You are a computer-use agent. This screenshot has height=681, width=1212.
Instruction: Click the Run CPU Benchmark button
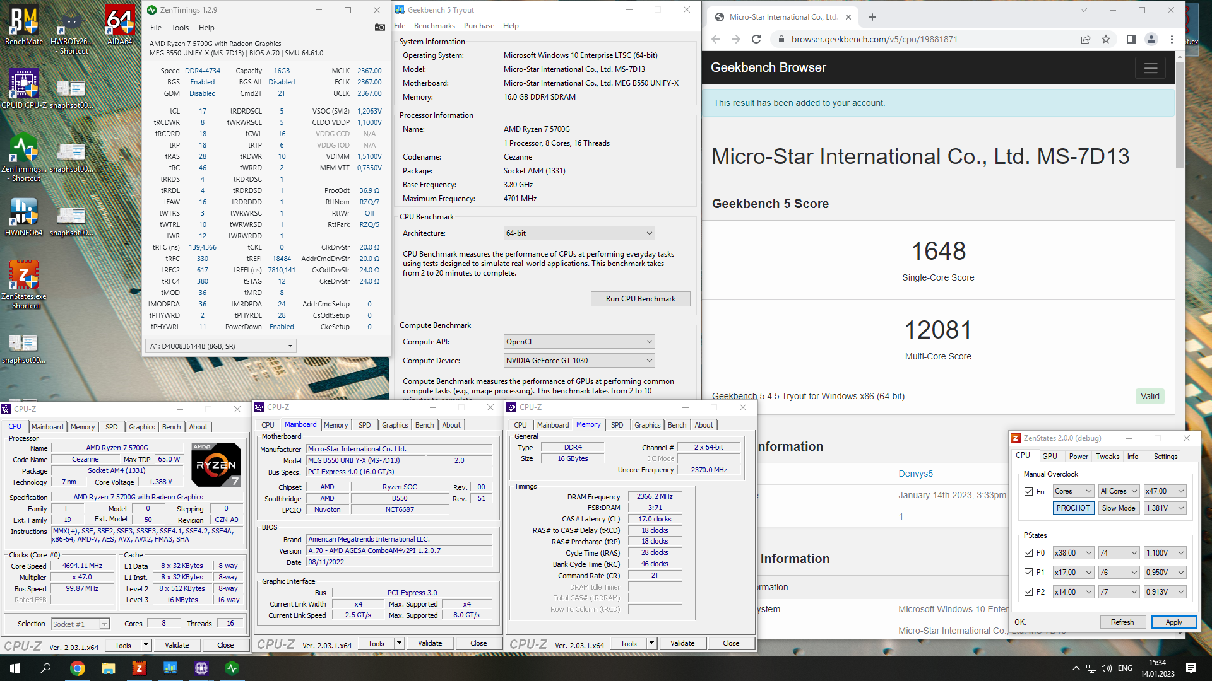click(x=640, y=299)
